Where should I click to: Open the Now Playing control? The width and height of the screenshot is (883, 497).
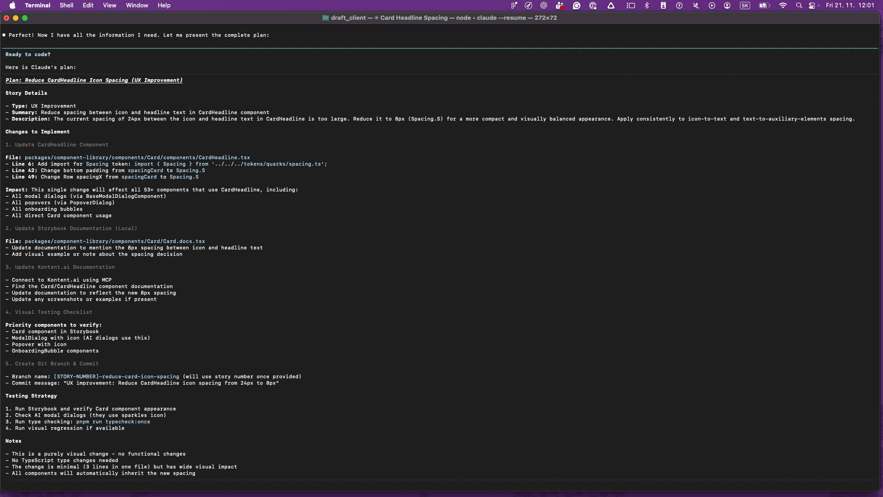click(x=711, y=6)
